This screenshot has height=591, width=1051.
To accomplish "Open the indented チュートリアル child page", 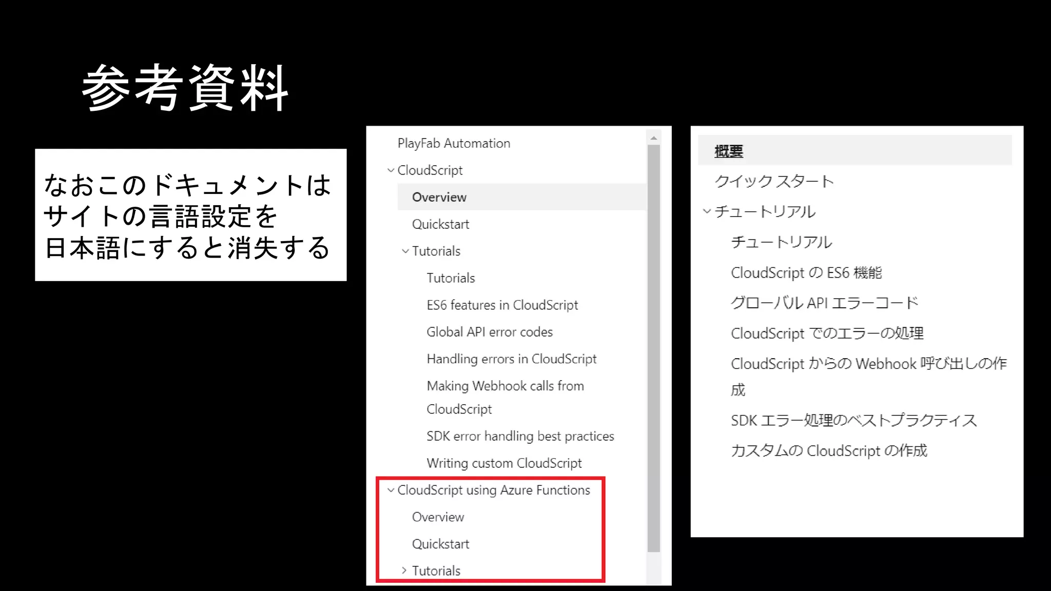I will click(x=781, y=242).
